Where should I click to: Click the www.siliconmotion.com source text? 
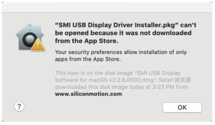88,94
